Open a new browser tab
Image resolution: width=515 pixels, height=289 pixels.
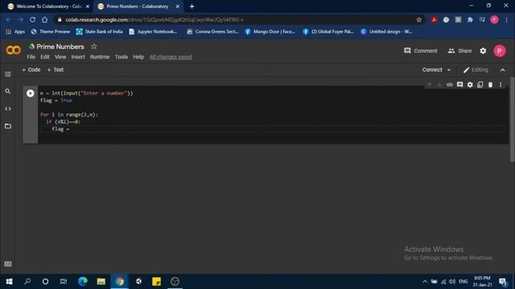(192, 6)
